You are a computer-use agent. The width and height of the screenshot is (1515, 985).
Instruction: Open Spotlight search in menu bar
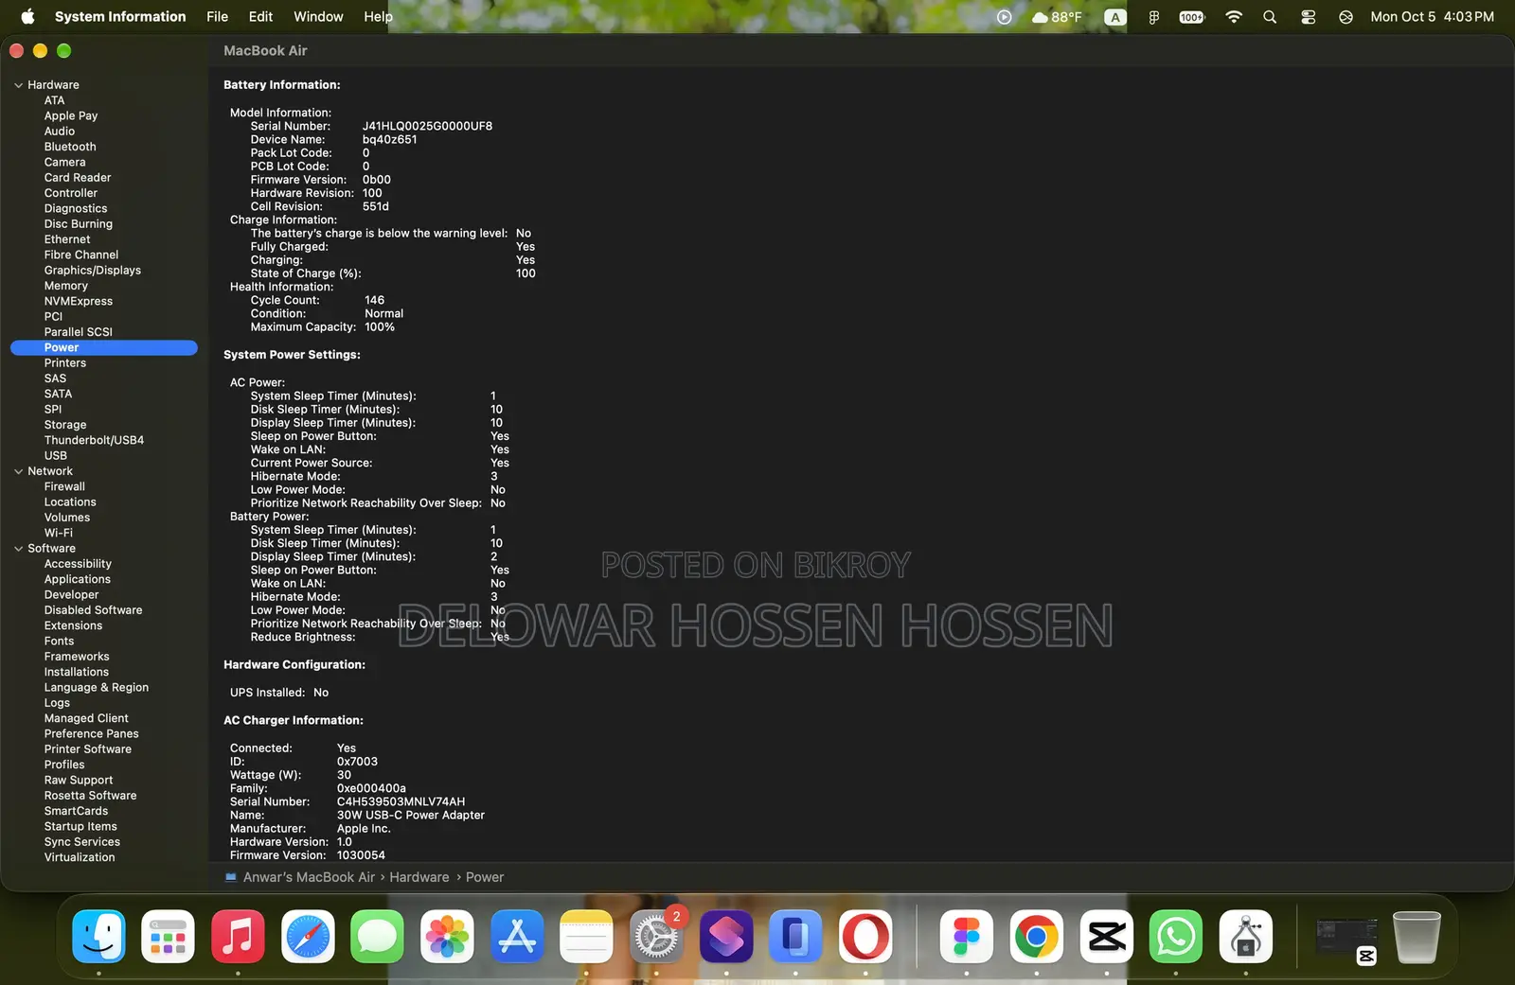pos(1270,17)
